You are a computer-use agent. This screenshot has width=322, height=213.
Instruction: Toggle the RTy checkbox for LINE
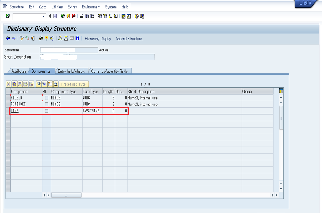(47, 111)
